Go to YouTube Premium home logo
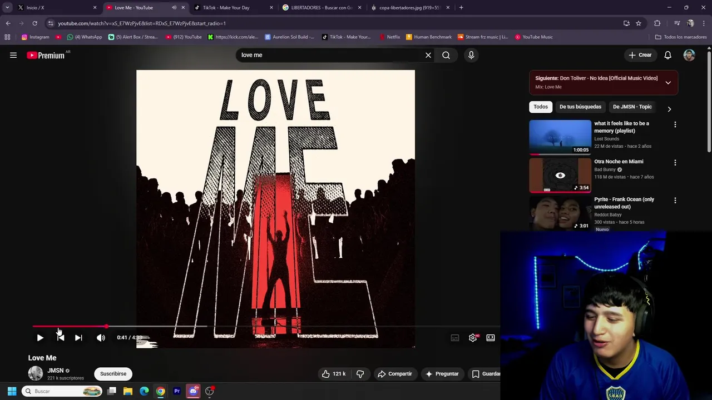The height and width of the screenshot is (400, 712). point(46,55)
